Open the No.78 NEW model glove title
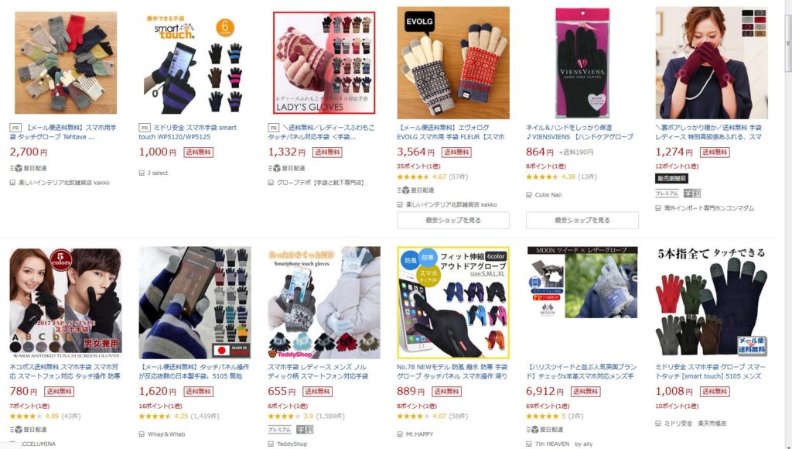This screenshot has height=449, width=792. click(452, 372)
